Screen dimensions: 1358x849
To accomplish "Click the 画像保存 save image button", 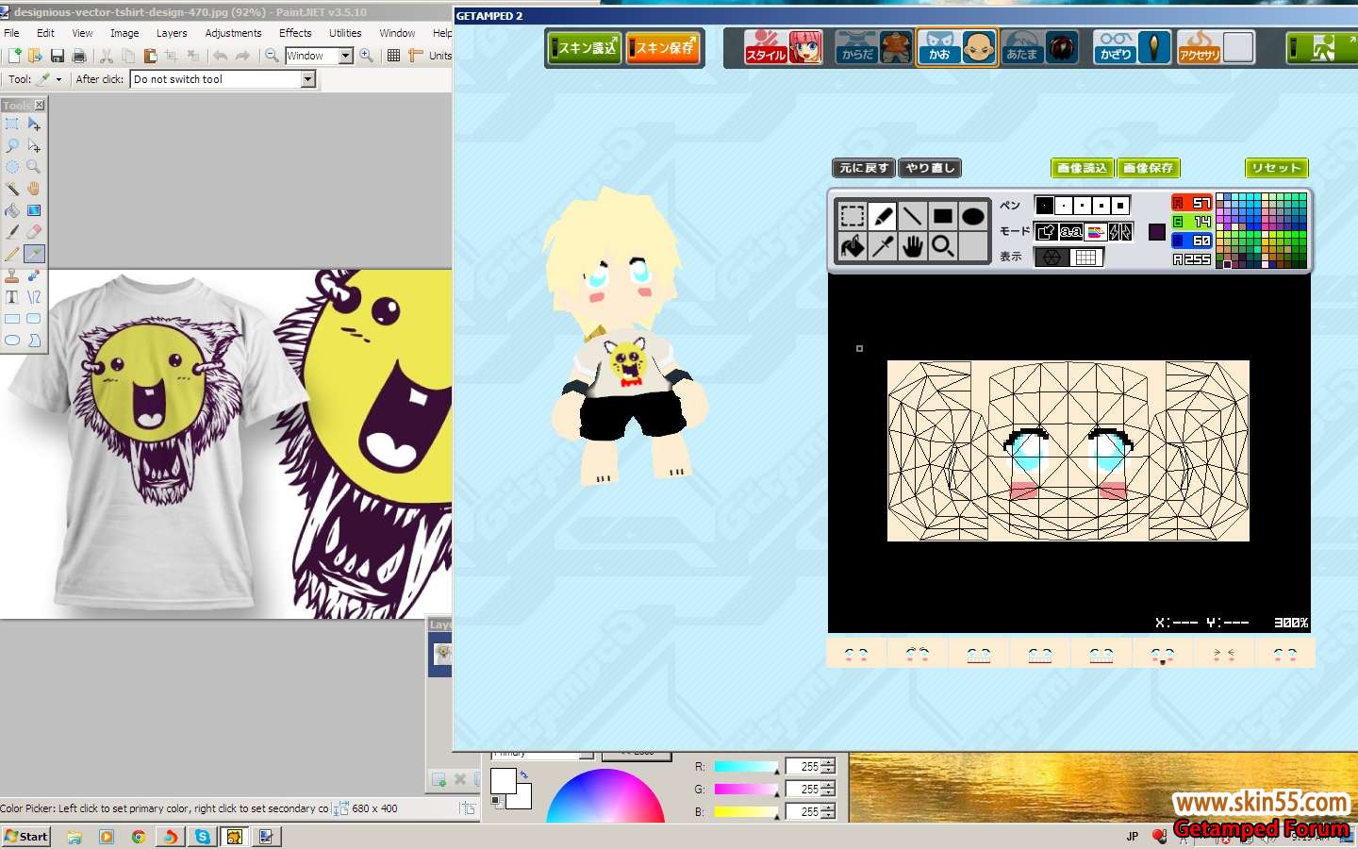I will [1149, 168].
